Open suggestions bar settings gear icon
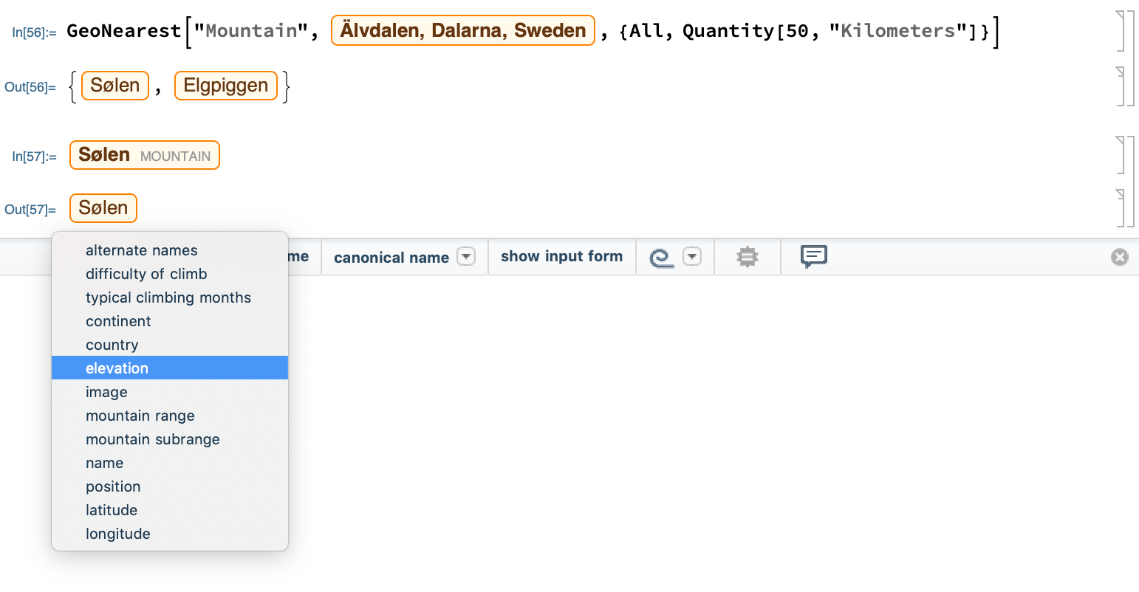Screen dimensions: 1139x592 (x=748, y=257)
